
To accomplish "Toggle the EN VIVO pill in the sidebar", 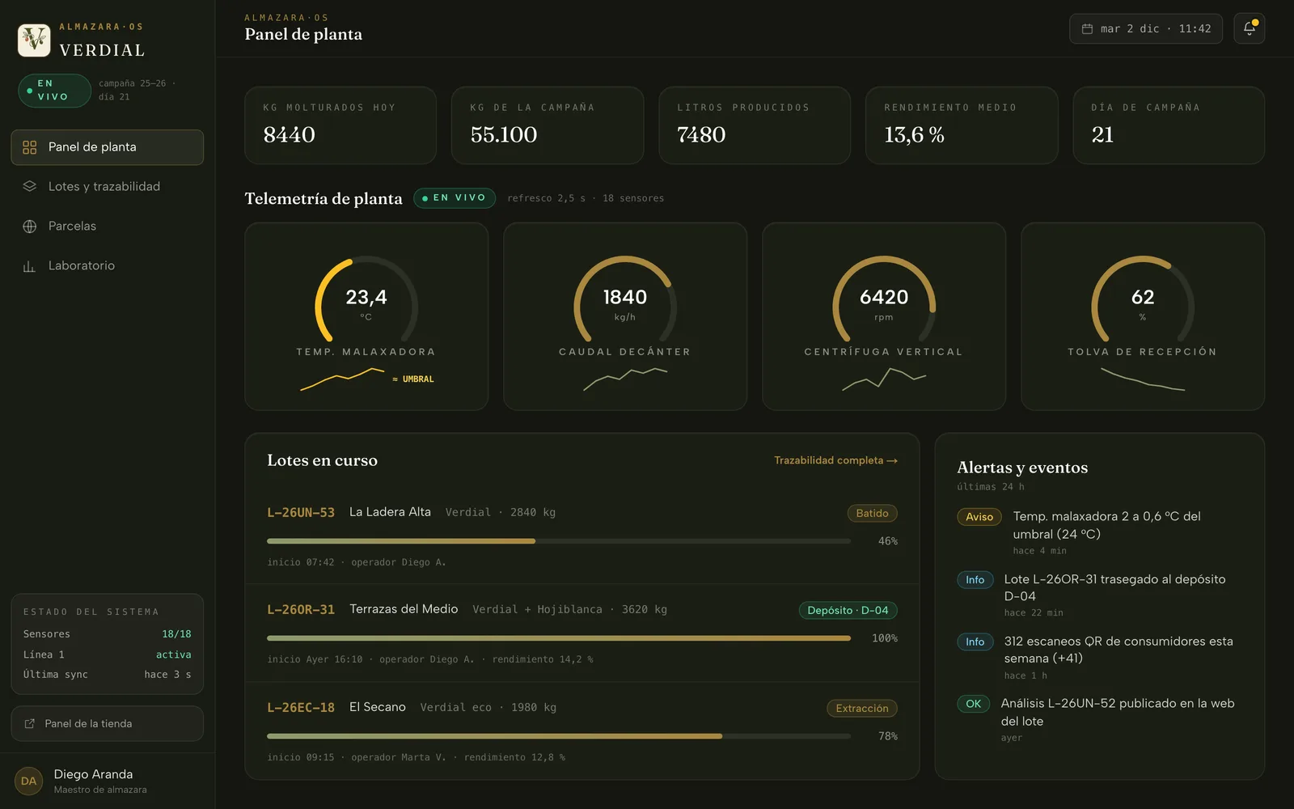I will tap(54, 90).
